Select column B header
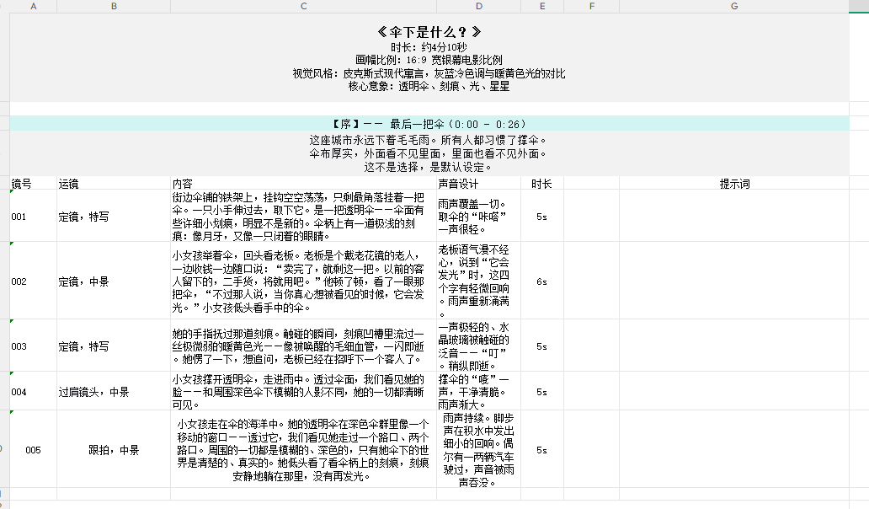 tap(114, 6)
